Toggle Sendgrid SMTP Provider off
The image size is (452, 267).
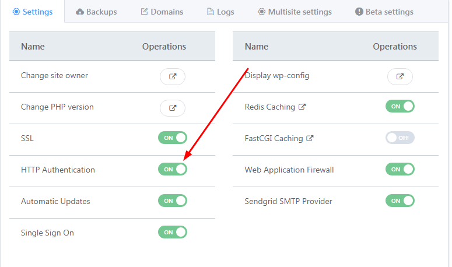point(400,201)
